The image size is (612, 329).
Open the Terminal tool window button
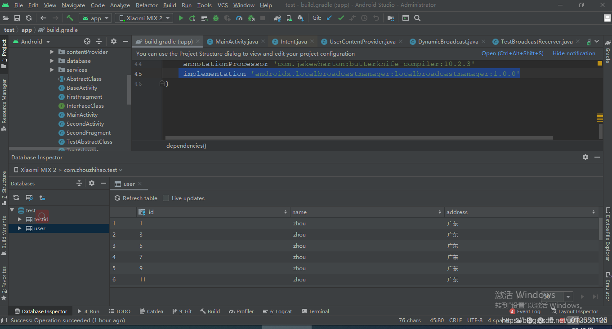click(x=315, y=311)
